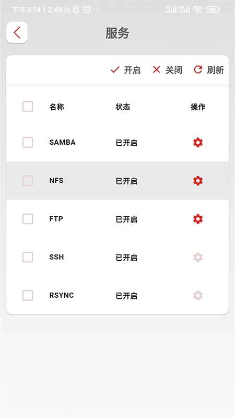The width and height of the screenshot is (235, 418).
Task: Check the RSYNC row checkbox
Action: (x=28, y=295)
